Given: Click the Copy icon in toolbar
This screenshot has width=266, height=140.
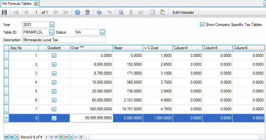Looking at the screenshot, I should pyautogui.click(x=153, y=12).
